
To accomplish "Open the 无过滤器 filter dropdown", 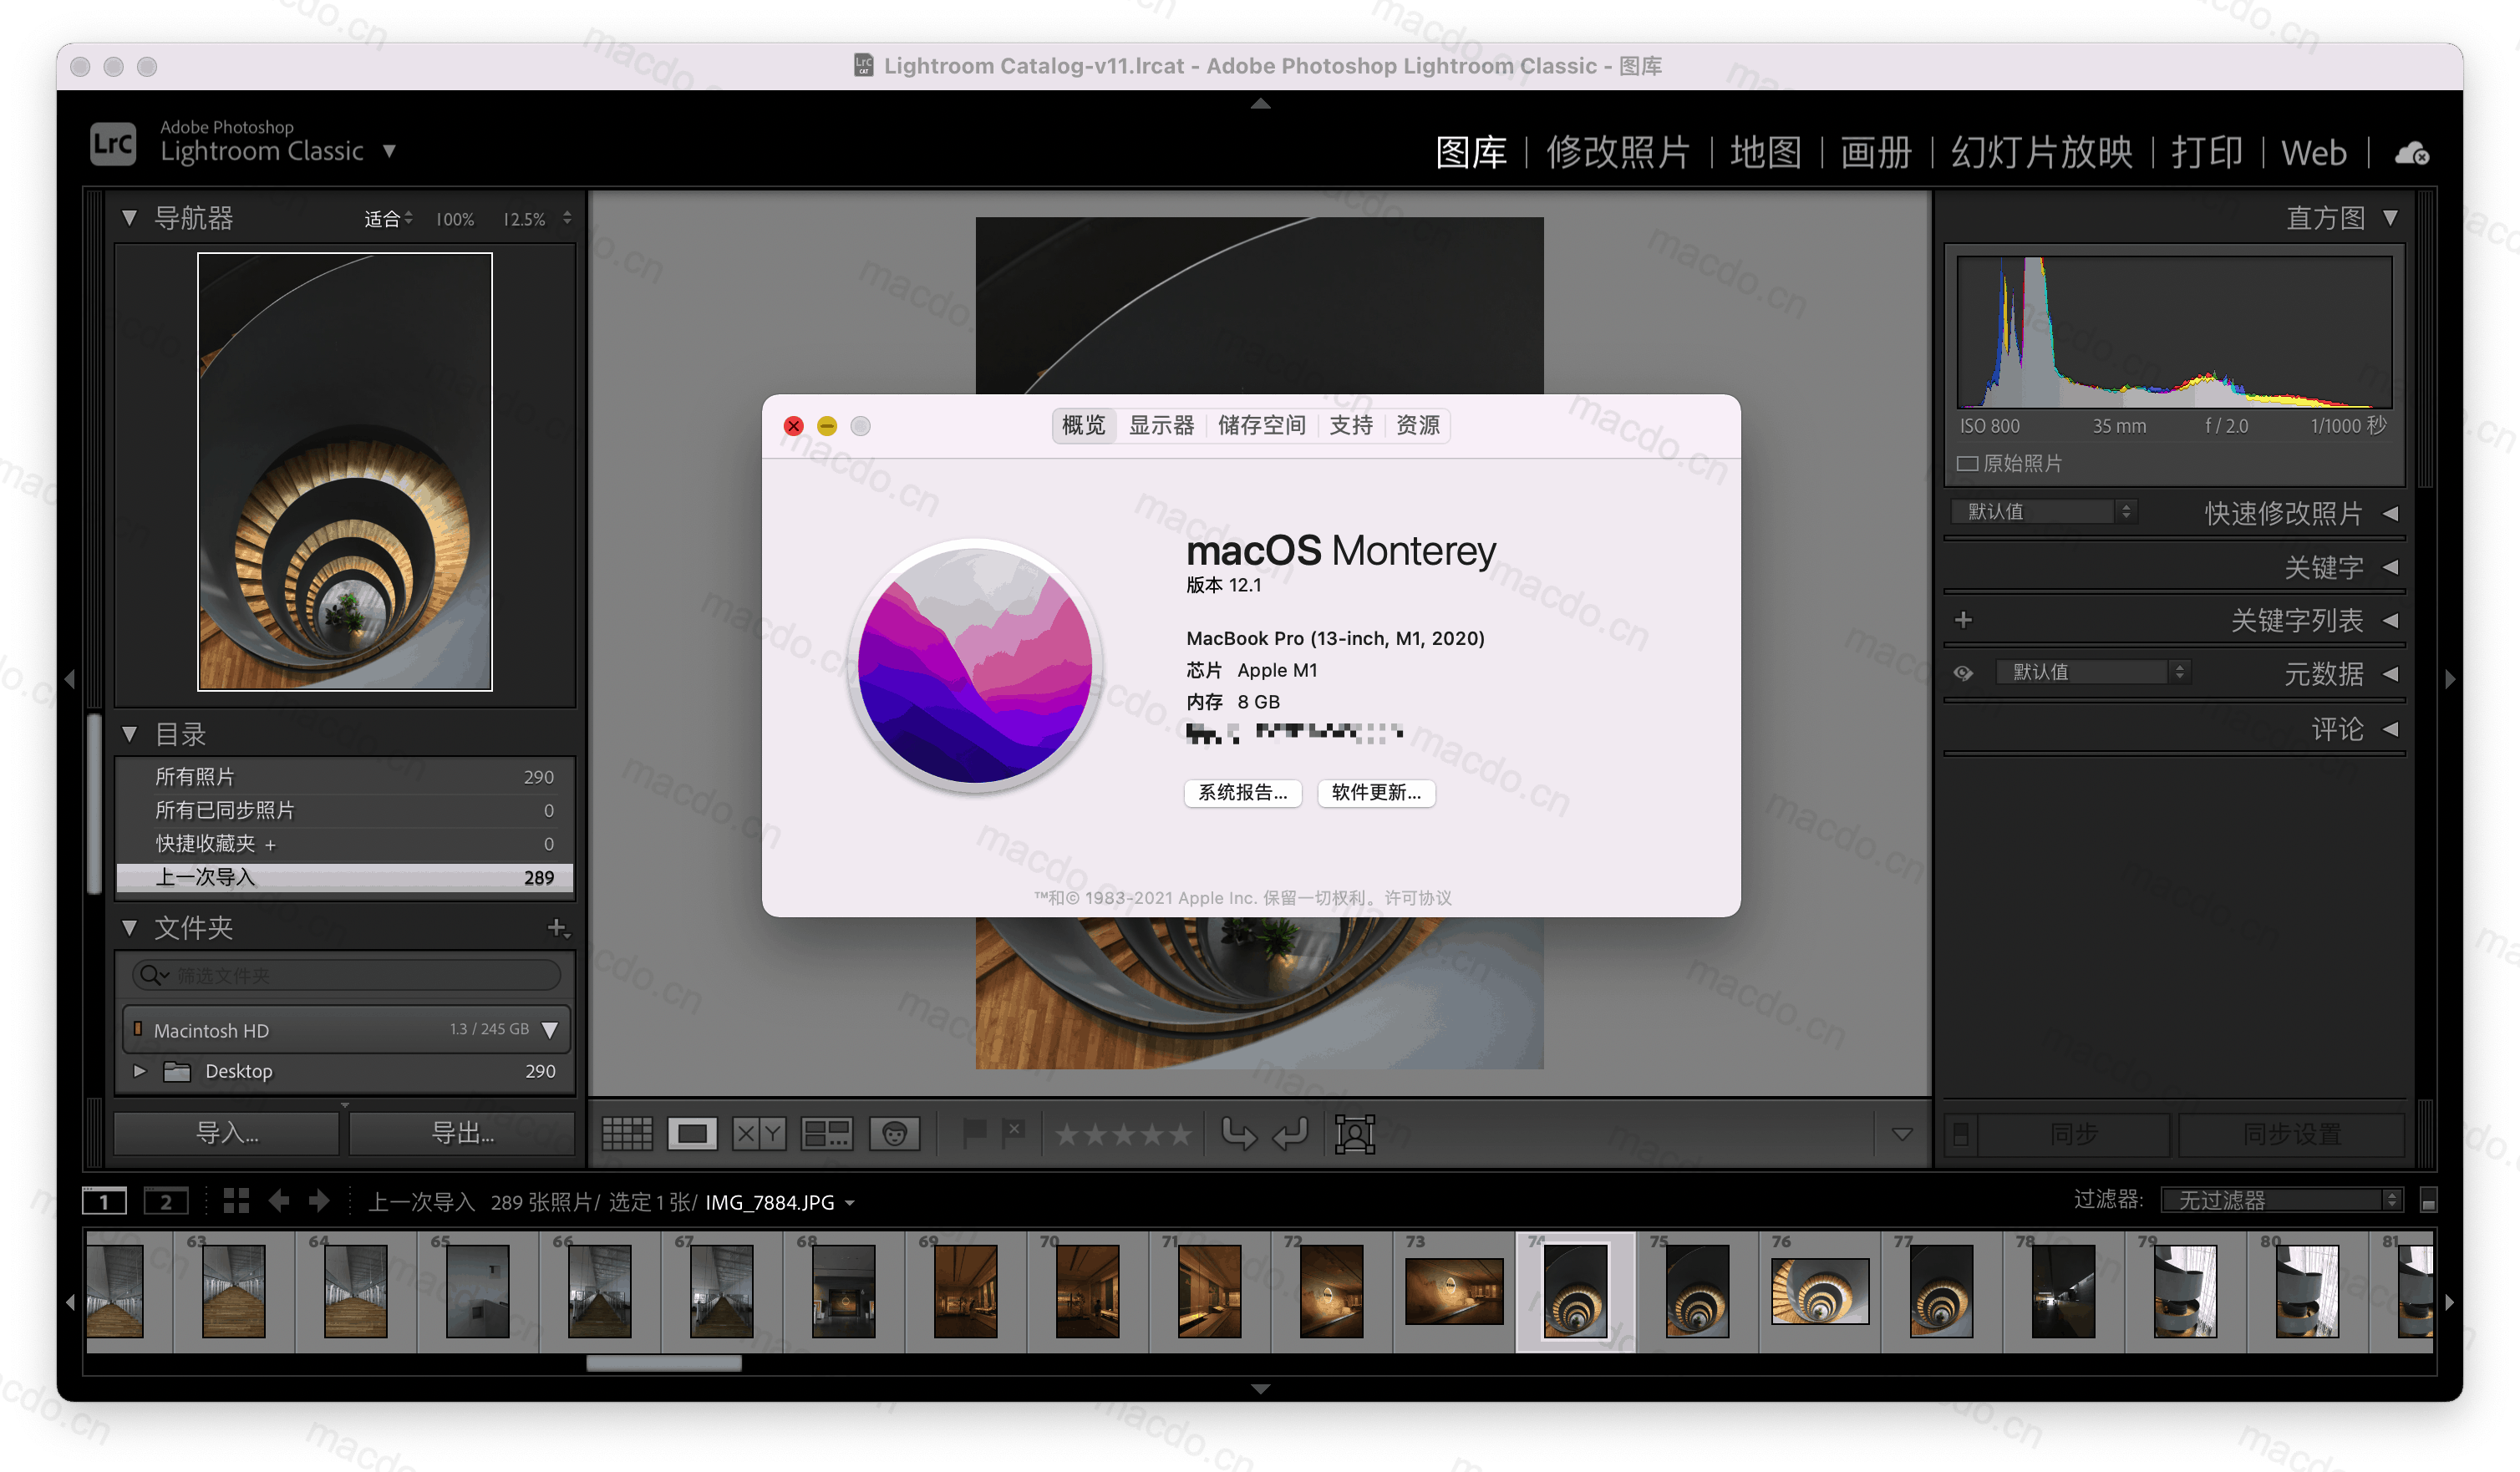I will (2282, 1200).
